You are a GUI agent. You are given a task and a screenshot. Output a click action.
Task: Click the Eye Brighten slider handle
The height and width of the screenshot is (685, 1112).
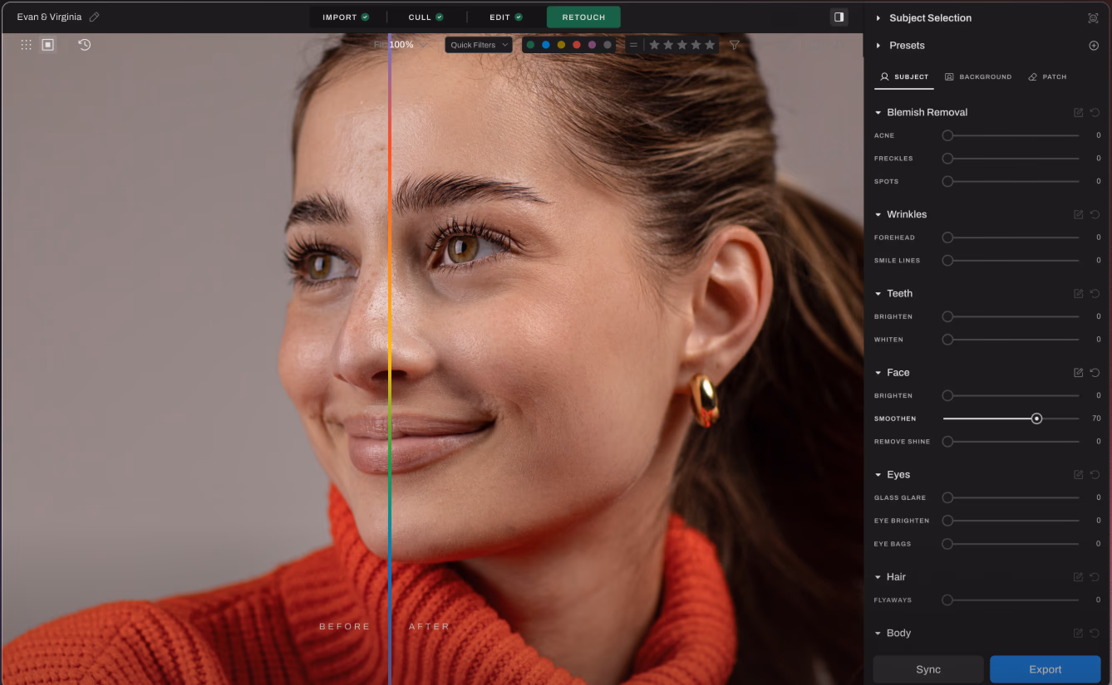pos(947,521)
